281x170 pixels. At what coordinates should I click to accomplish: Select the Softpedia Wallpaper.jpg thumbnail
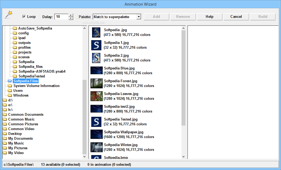tap(97, 134)
